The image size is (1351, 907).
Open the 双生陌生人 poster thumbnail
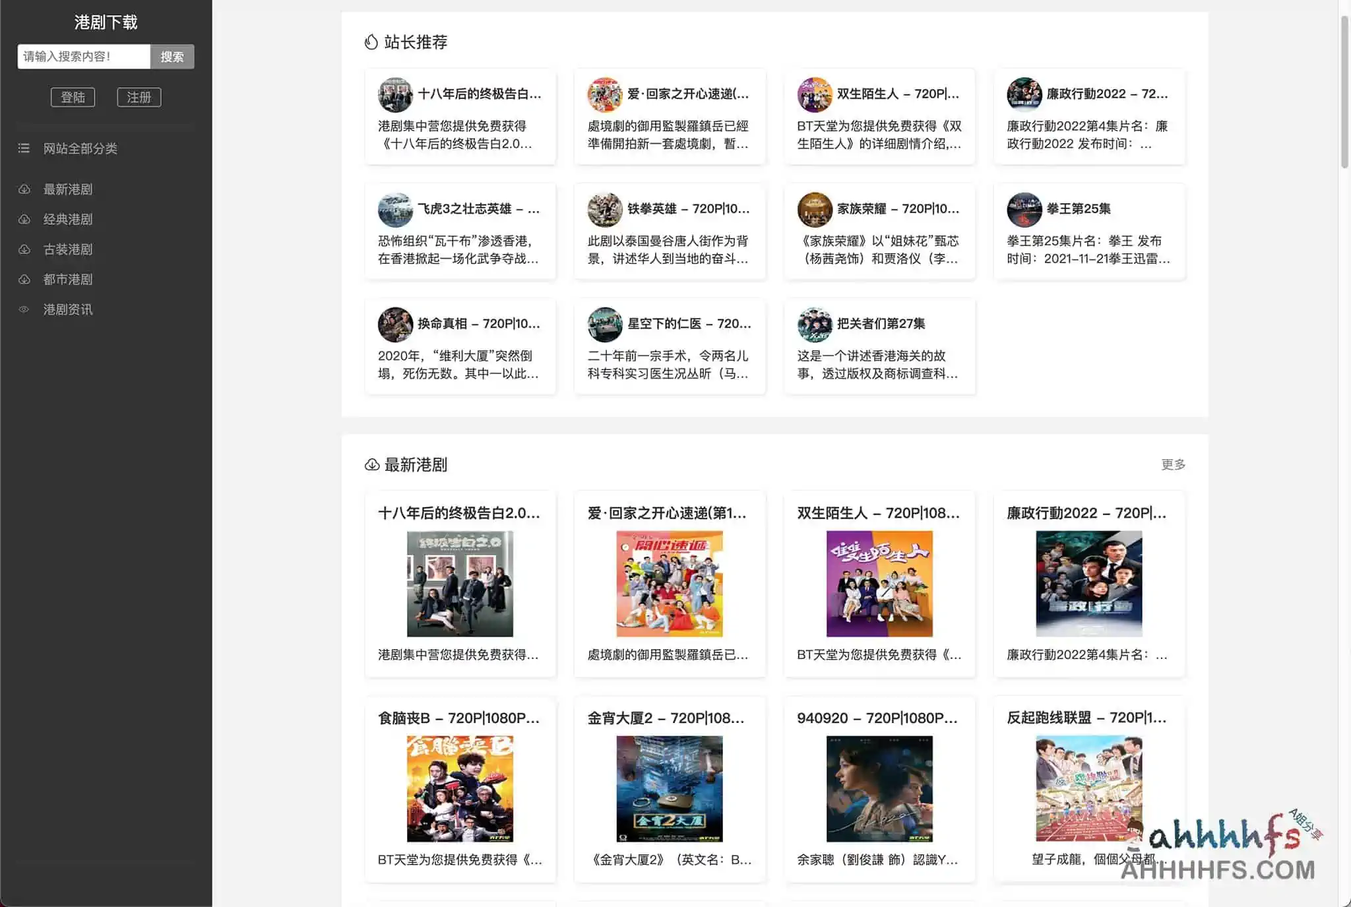click(880, 582)
